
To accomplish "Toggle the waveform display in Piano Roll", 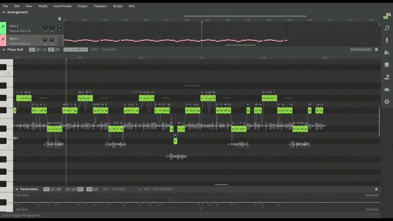I will click(79, 49).
